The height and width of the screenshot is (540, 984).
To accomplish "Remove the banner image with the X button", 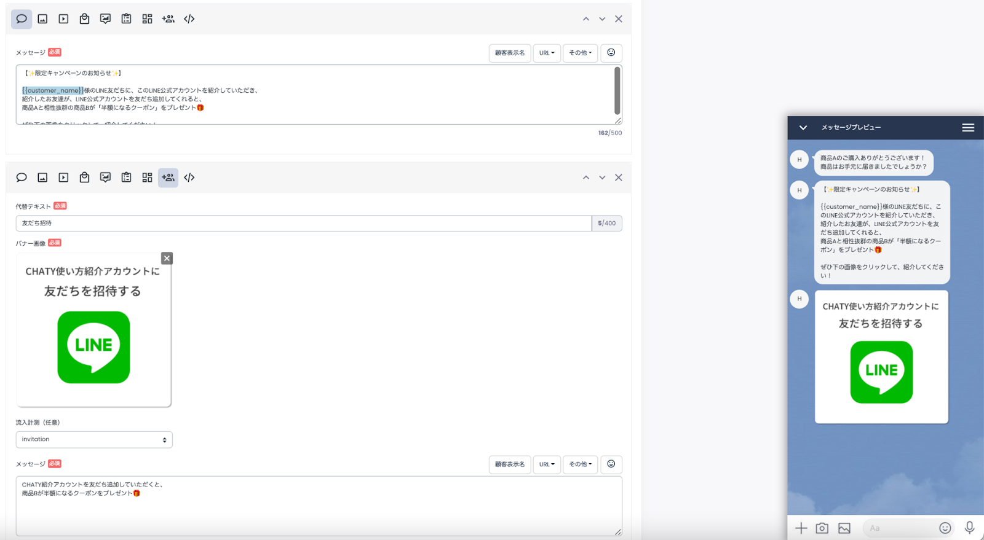I will (167, 258).
